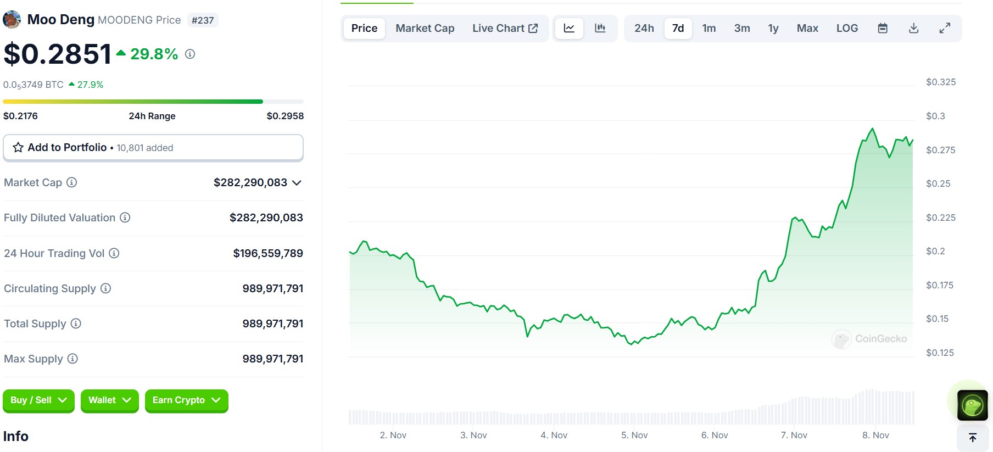The height and width of the screenshot is (452, 993).
Task: Click the $196,559,789 trading volume value
Action: click(268, 253)
